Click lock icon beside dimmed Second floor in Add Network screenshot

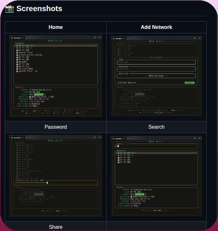[x=118, y=53]
